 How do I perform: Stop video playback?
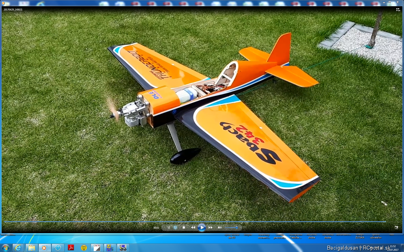pyautogui.click(x=184, y=227)
